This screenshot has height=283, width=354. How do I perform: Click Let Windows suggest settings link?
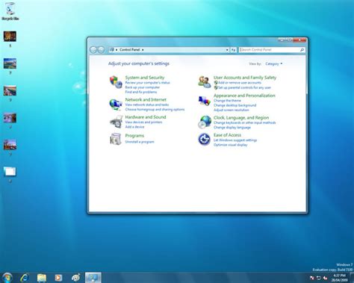[x=235, y=140]
